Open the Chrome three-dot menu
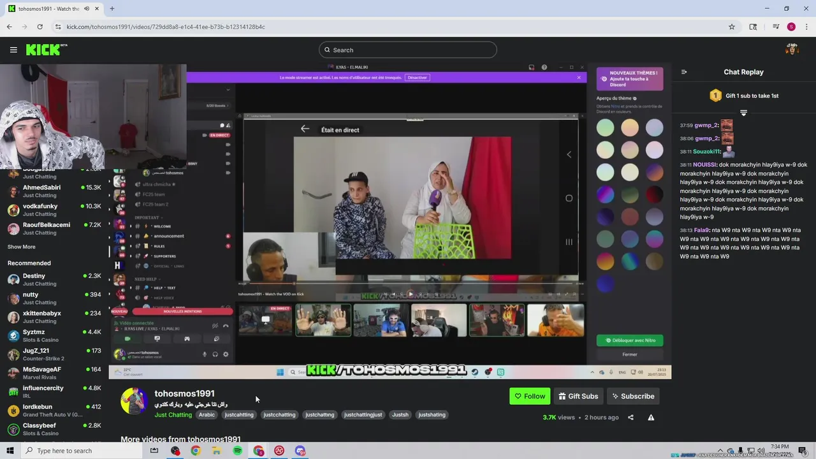Viewport: 816px width, 459px height. click(806, 27)
